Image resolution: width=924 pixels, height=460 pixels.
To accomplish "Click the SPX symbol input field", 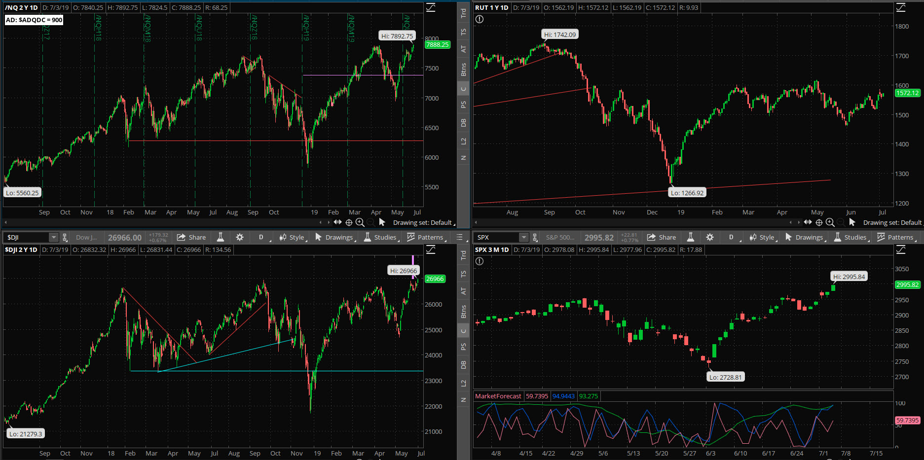I will pos(497,238).
